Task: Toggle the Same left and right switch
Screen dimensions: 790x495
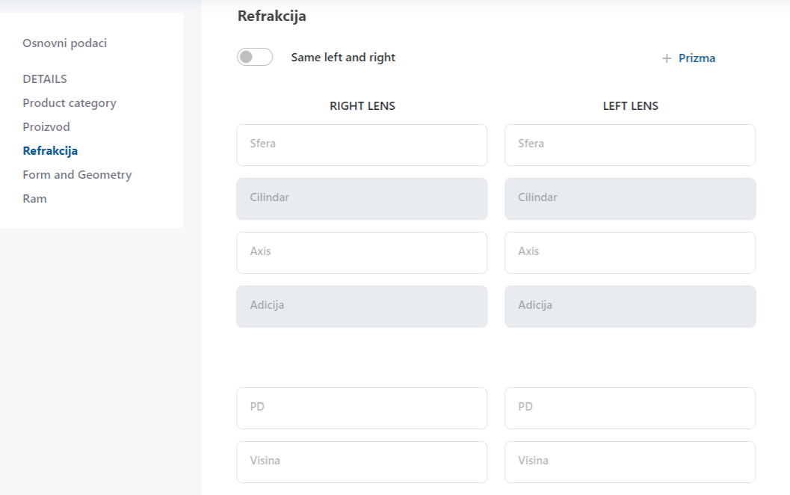Action: (255, 58)
